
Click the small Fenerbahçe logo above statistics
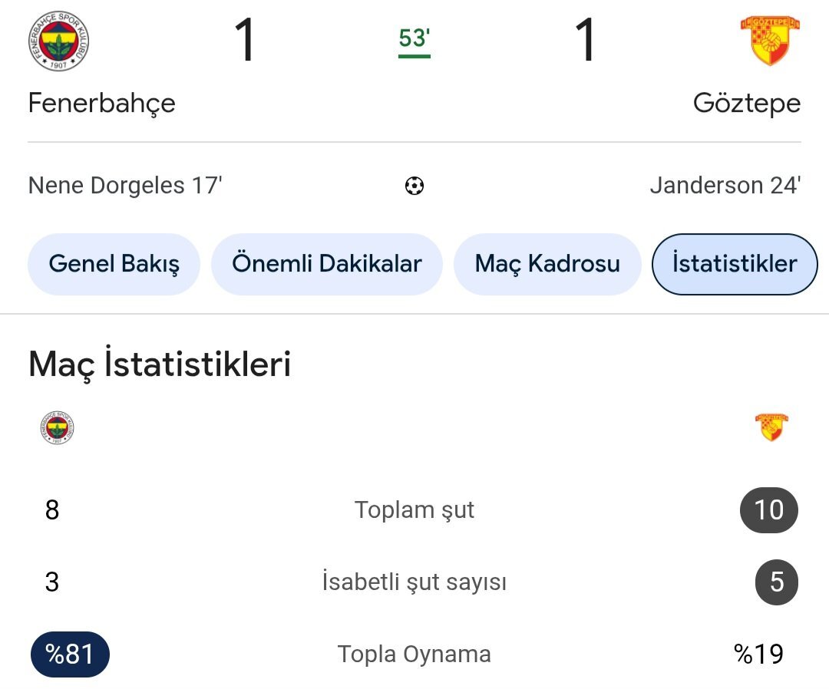(x=58, y=428)
